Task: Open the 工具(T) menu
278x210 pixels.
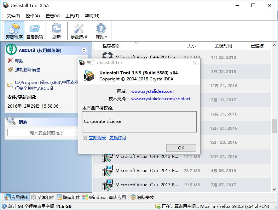Action: point(73,16)
